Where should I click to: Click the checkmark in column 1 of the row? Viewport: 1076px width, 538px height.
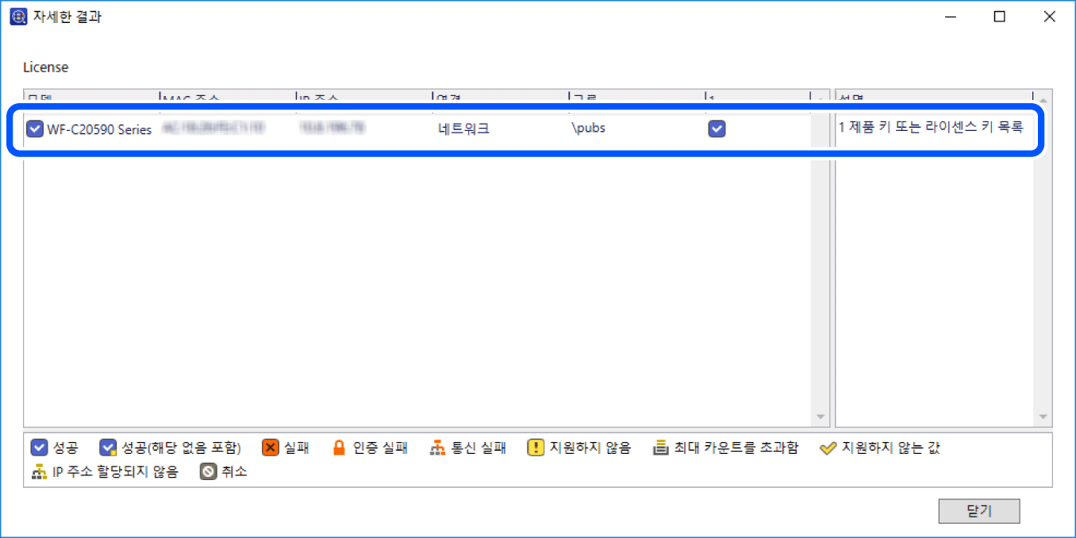[x=716, y=129]
